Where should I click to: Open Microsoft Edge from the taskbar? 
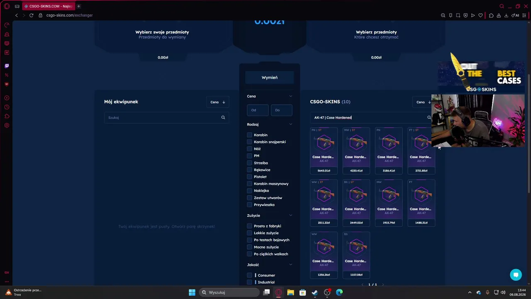(339, 292)
